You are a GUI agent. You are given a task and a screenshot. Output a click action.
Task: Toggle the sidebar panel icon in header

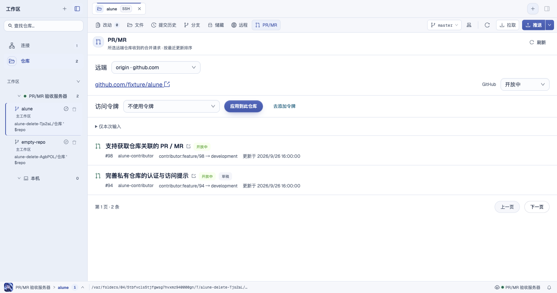tap(77, 9)
